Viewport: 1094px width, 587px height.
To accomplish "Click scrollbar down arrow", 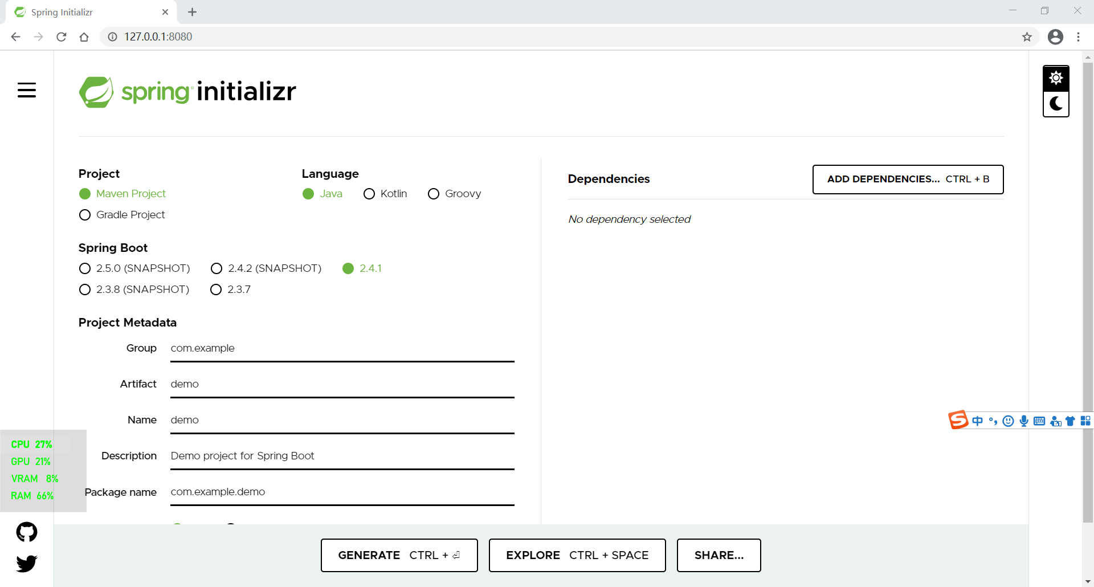I will [x=1088, y=581].
